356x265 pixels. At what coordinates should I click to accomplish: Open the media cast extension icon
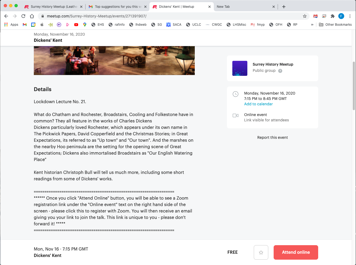(324, 16)
